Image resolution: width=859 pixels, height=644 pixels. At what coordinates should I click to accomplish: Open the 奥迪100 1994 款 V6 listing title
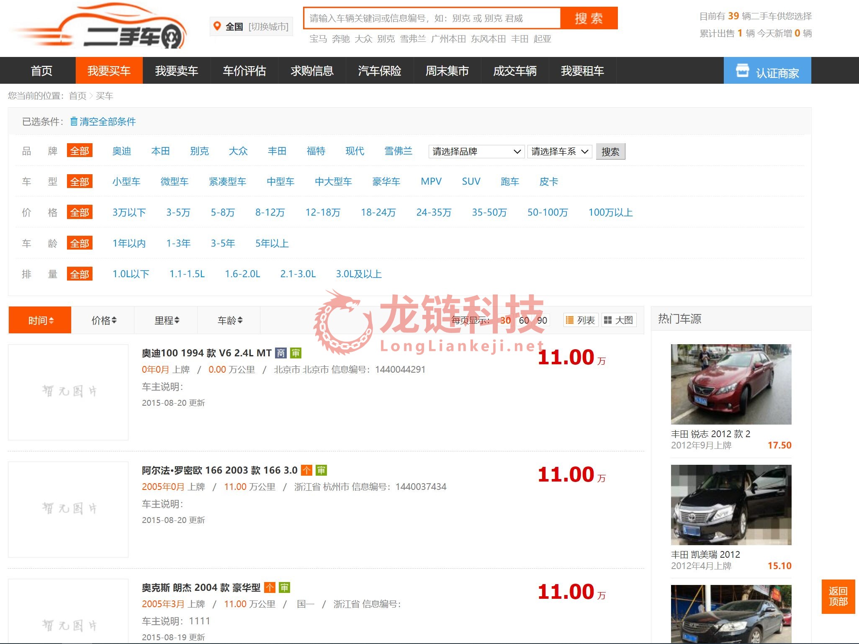point(206,353)
